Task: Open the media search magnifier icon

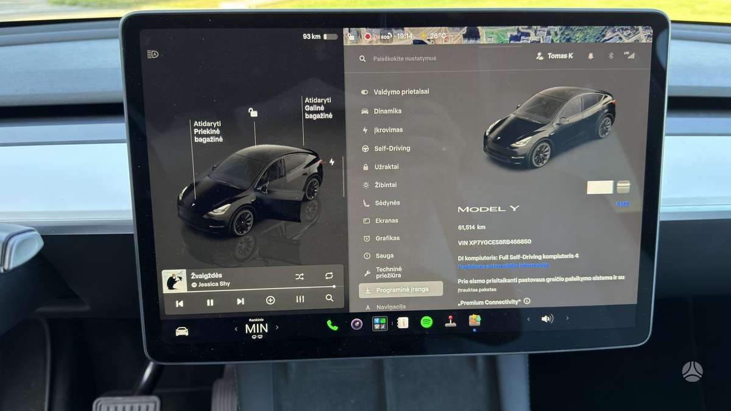Action: 330,298
